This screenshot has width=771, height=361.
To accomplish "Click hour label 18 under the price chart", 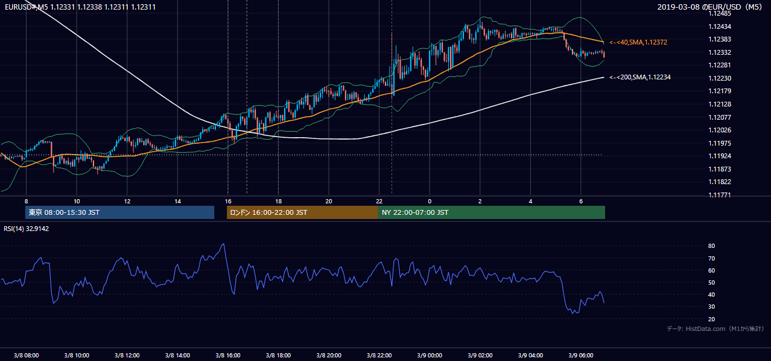I will tap(278, 201).
